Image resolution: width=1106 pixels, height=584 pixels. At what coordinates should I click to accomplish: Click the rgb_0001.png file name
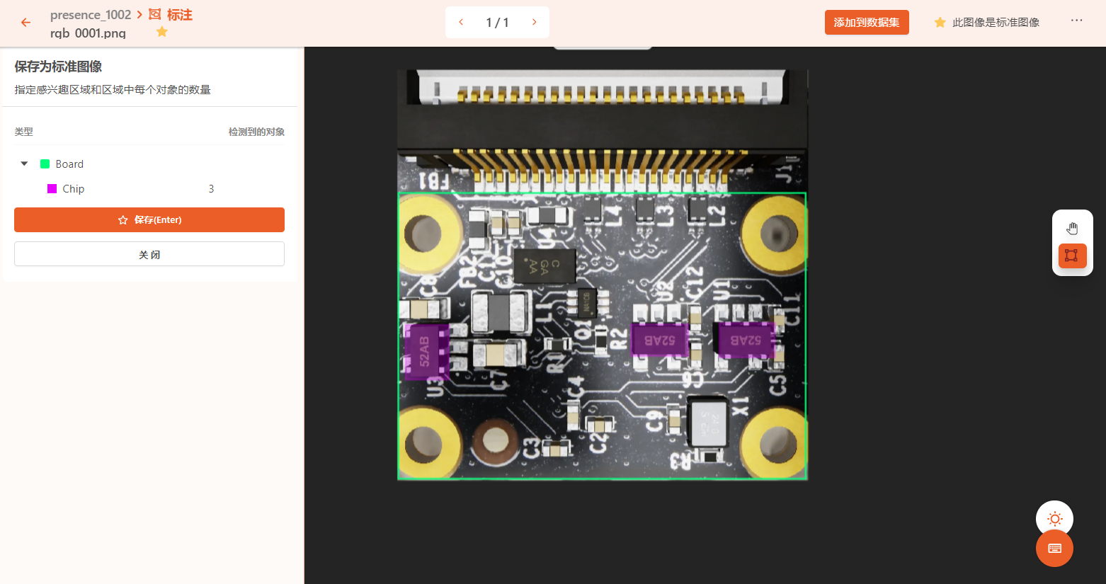point(88,33)
